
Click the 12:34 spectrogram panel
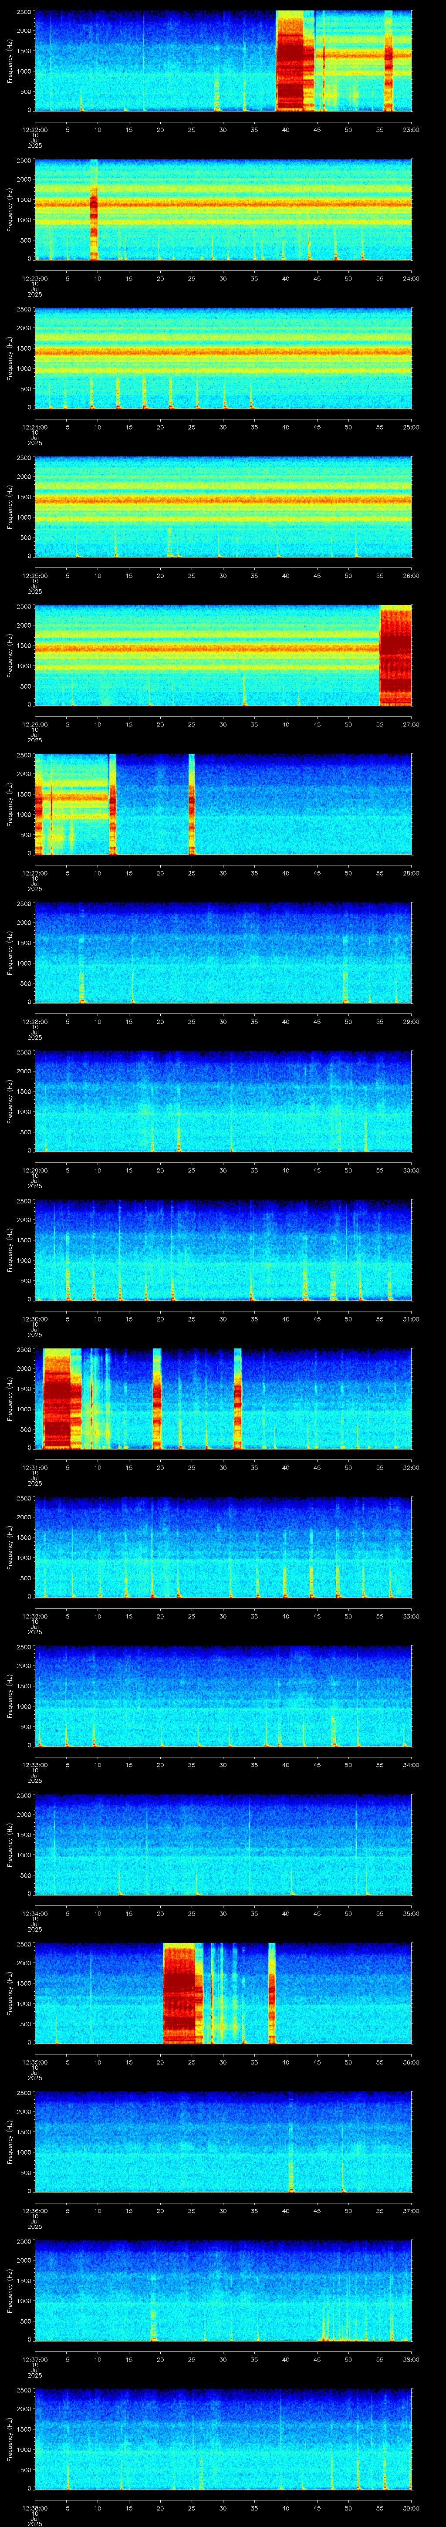[223, 1844]
